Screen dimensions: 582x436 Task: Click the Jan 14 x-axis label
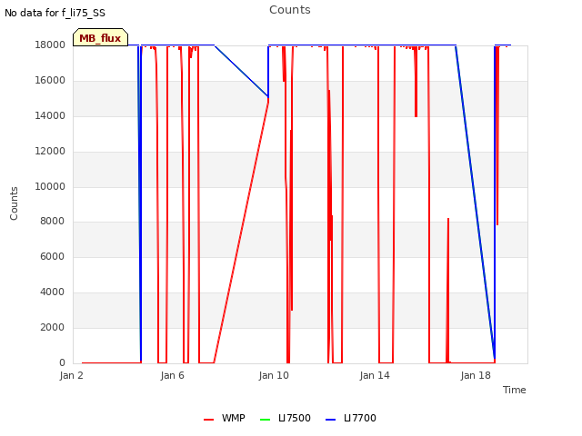tap(375, 375)
